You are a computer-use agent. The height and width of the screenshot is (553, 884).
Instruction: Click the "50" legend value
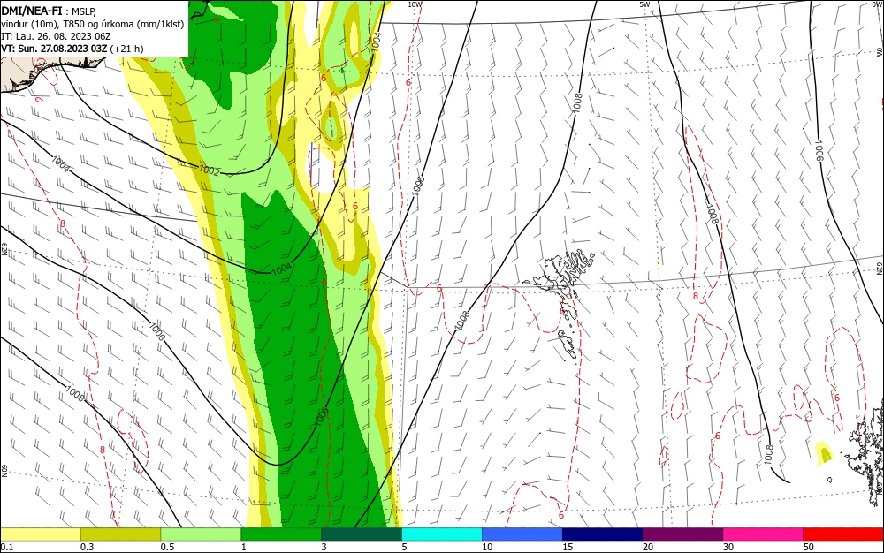coord(809,547)
